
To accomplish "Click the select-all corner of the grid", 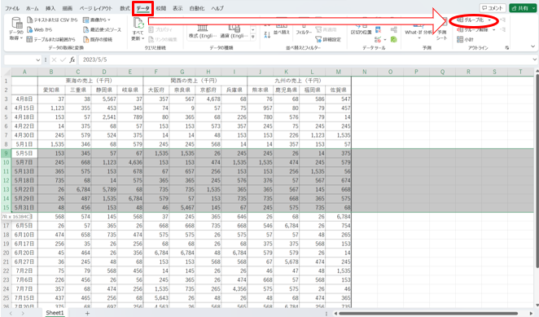I will [7, 72].
